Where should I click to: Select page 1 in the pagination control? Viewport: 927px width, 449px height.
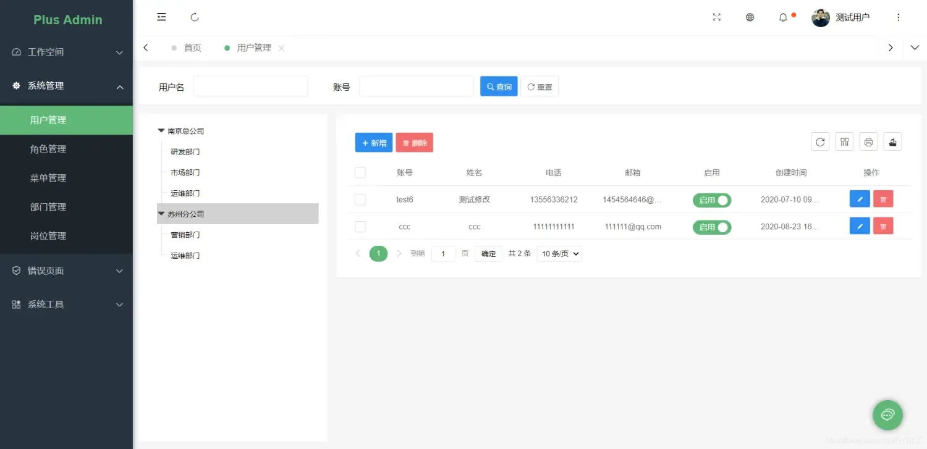tap(378, 253)
